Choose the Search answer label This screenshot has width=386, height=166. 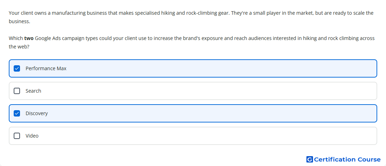click(x=33, y=91)
